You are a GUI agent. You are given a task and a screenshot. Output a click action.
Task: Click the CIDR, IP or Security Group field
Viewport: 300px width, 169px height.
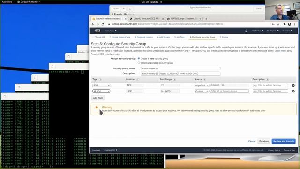(x=229, y=91)
